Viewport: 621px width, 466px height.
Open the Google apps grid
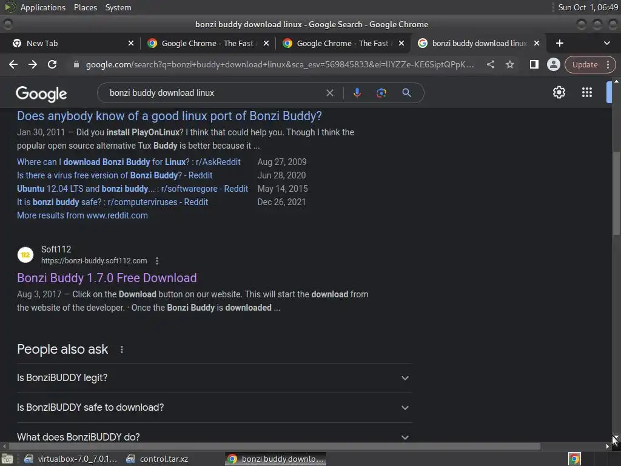pyautogui.click(x=586, y=93)
